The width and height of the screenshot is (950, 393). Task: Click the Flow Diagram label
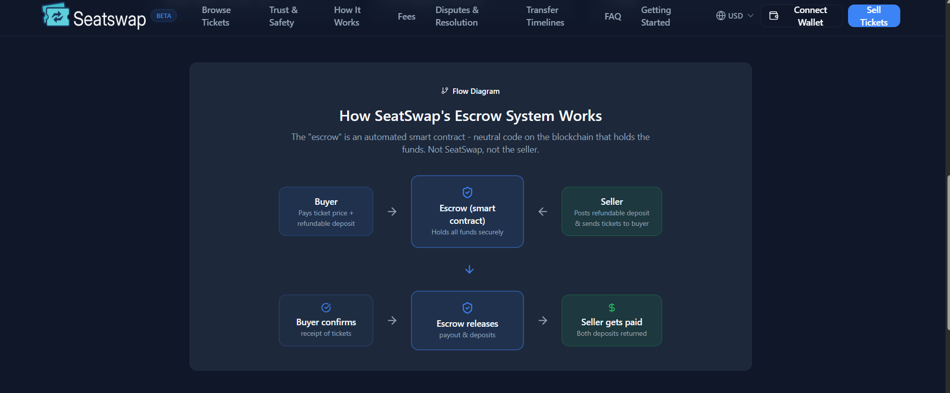(476, 91)
